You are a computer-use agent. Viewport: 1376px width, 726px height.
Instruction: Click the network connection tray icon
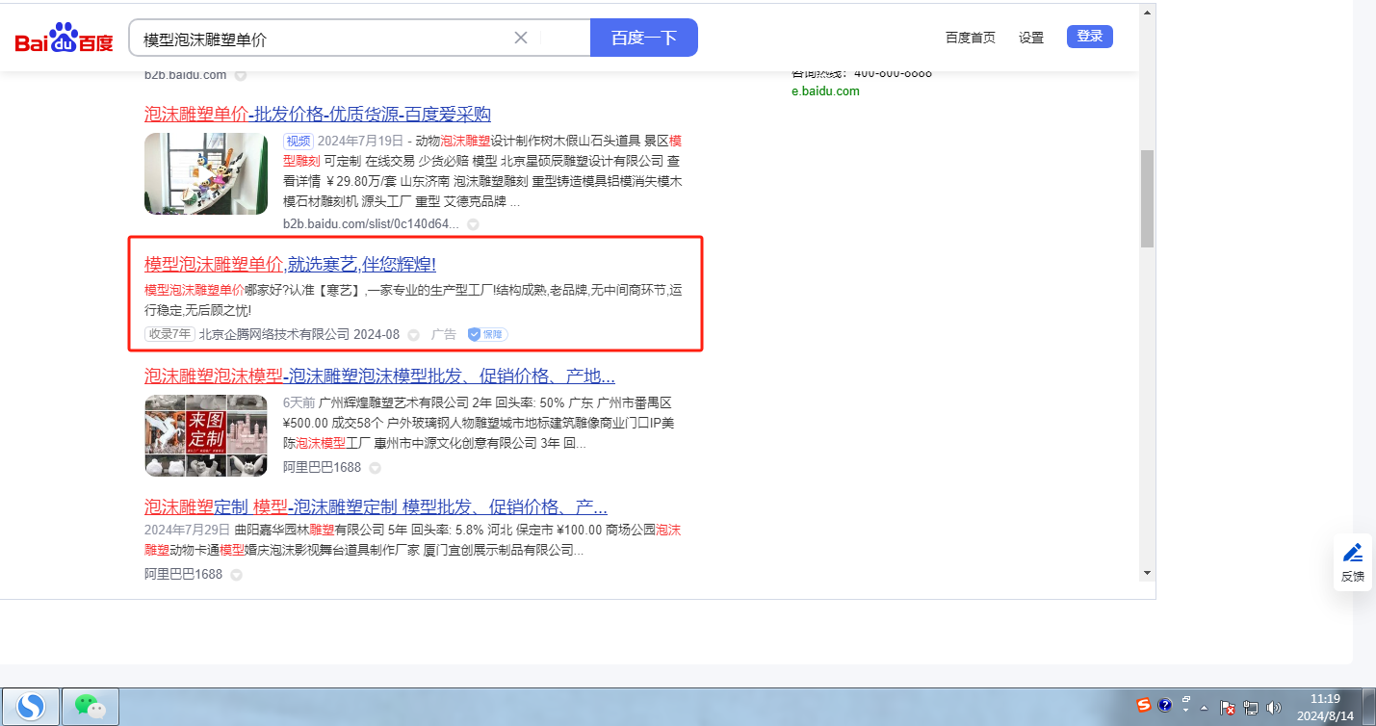coord(1251,708)
